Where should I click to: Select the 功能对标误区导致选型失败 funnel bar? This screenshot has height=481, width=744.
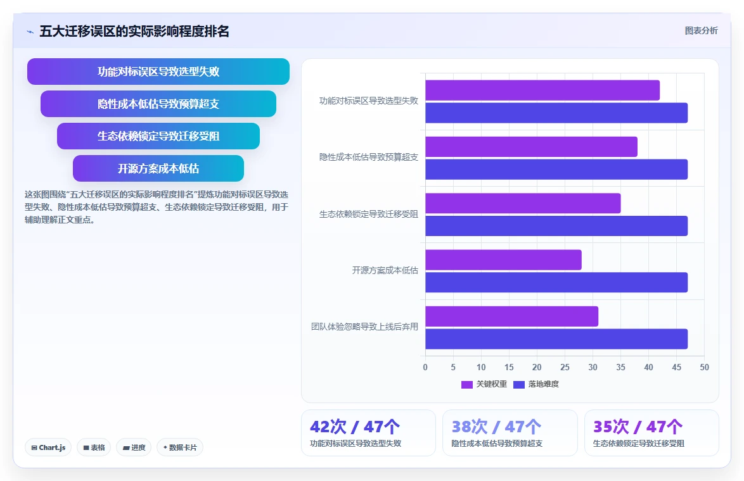[158, 72]
